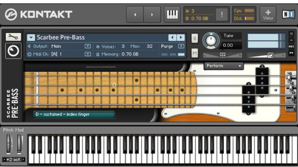Click the Voices count value 3
The image size is (298, 167).
pos(123,46)
